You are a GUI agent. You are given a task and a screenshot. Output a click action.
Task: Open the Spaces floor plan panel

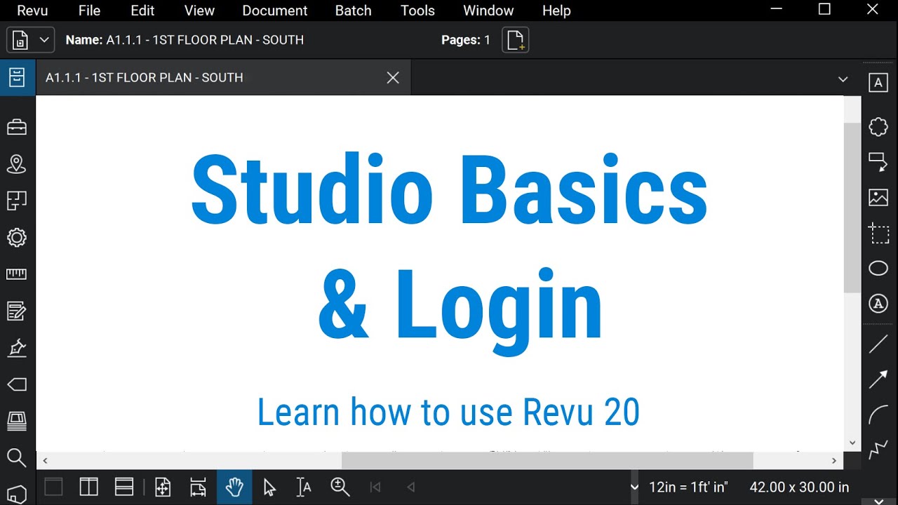tap(17, 201)
